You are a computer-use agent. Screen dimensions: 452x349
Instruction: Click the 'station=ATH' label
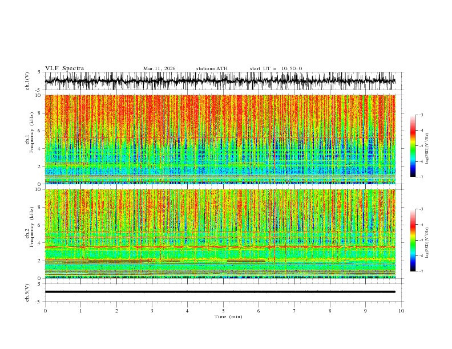212,68
